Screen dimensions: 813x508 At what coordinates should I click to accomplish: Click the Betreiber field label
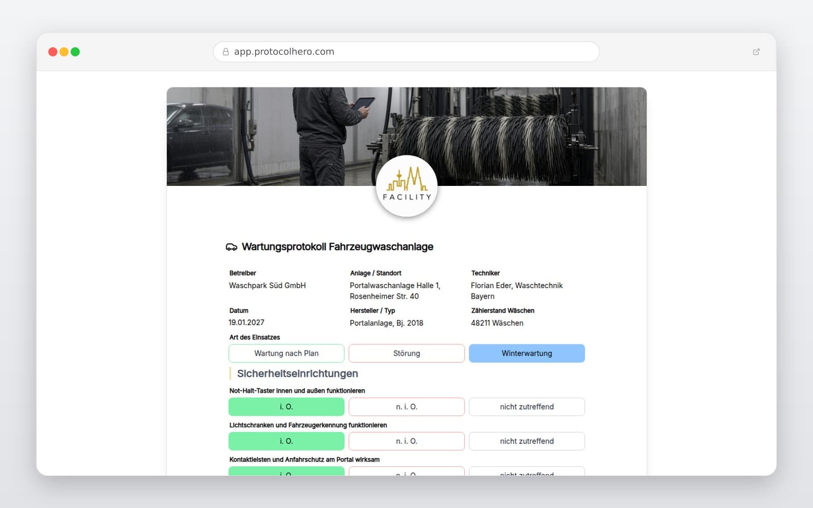pos(242,273)
